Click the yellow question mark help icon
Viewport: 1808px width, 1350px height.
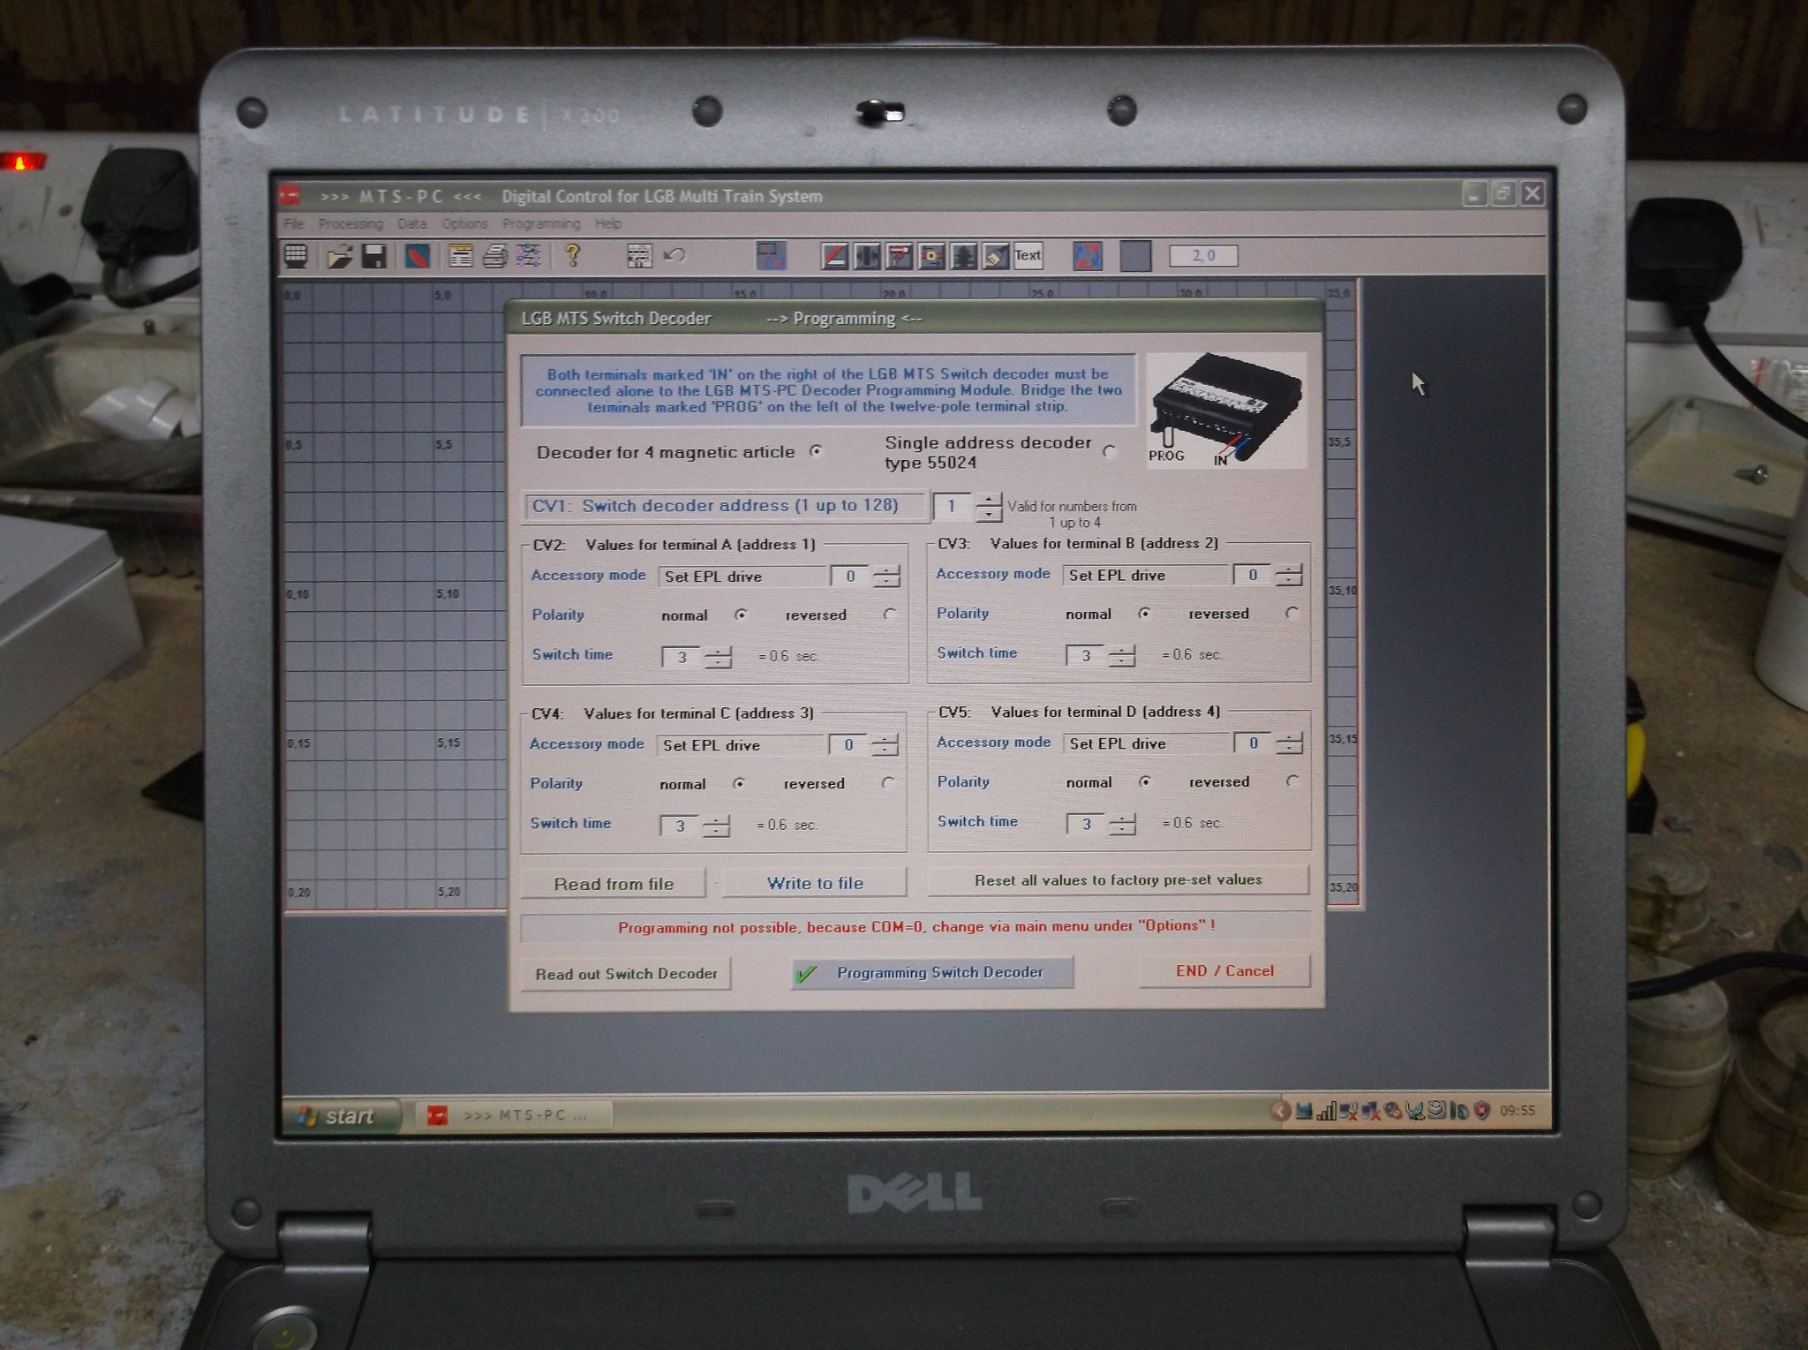coord(572,256)
